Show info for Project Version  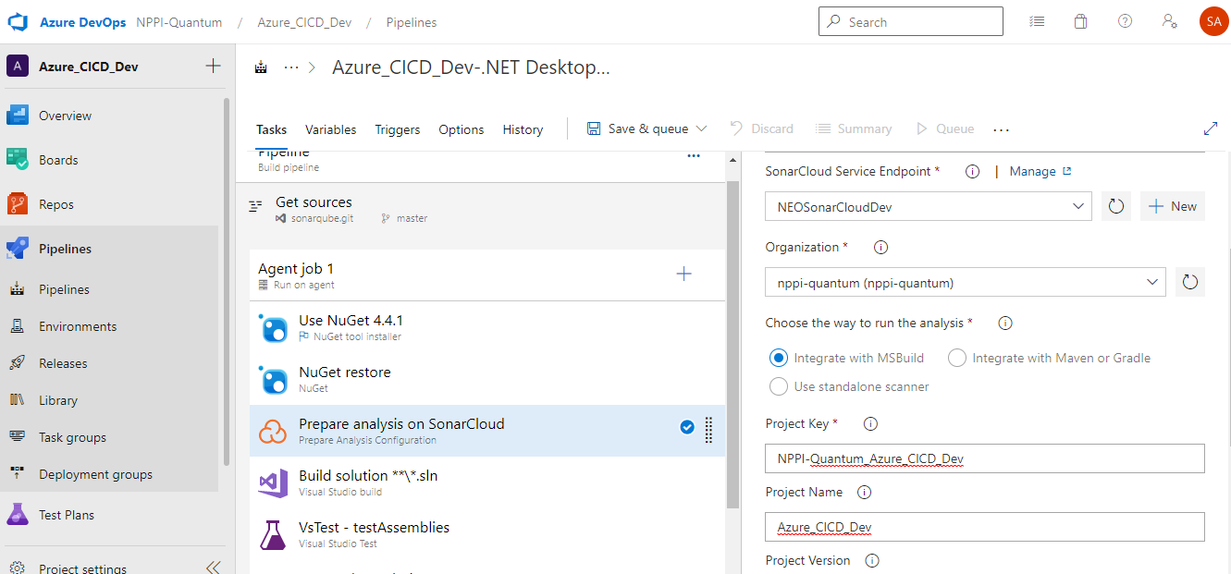872,560
